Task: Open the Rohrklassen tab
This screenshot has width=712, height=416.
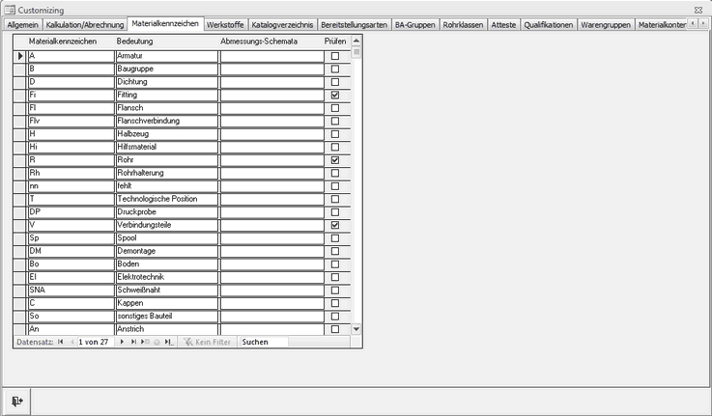Action: tap(465, 23)
